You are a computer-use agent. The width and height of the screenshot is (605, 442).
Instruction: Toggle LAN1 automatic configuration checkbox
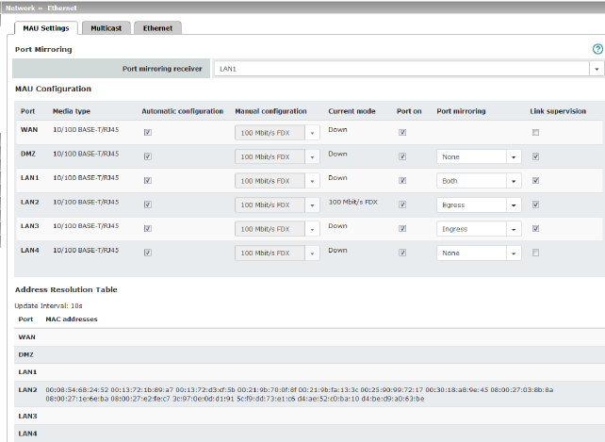tap(148, 180)
